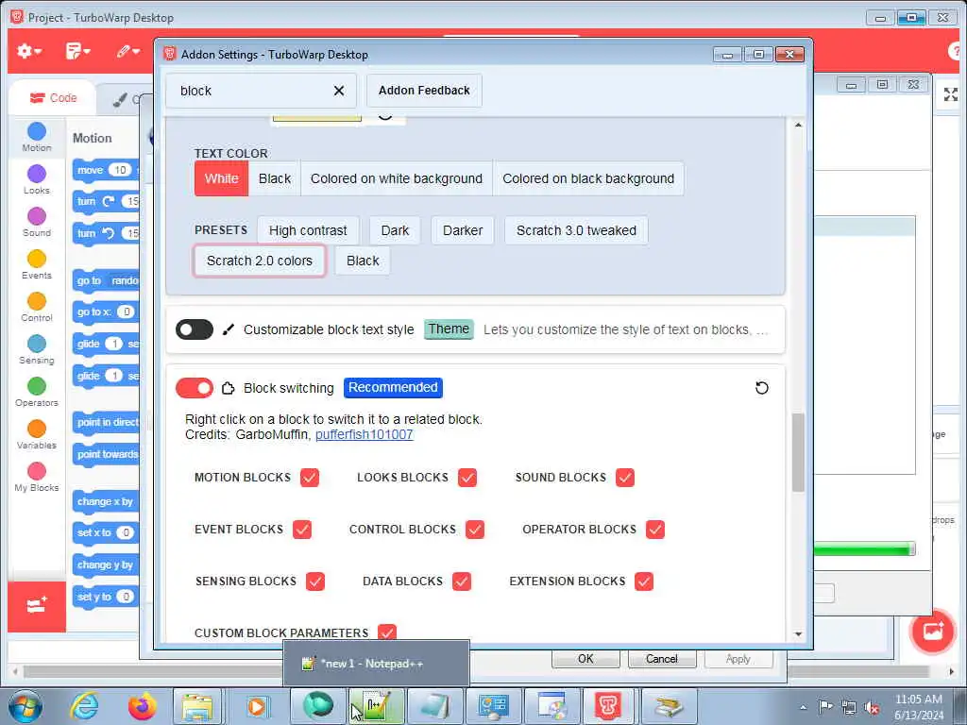
Task: Open the Windows Start menu
Action: point(25,706)
